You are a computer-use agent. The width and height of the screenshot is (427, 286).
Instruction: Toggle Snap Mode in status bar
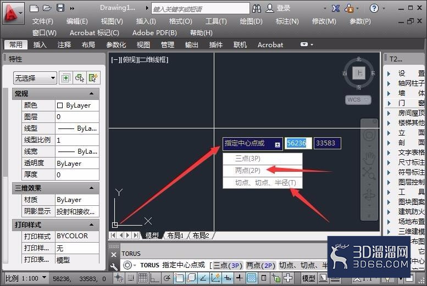(x=131, y=278)
